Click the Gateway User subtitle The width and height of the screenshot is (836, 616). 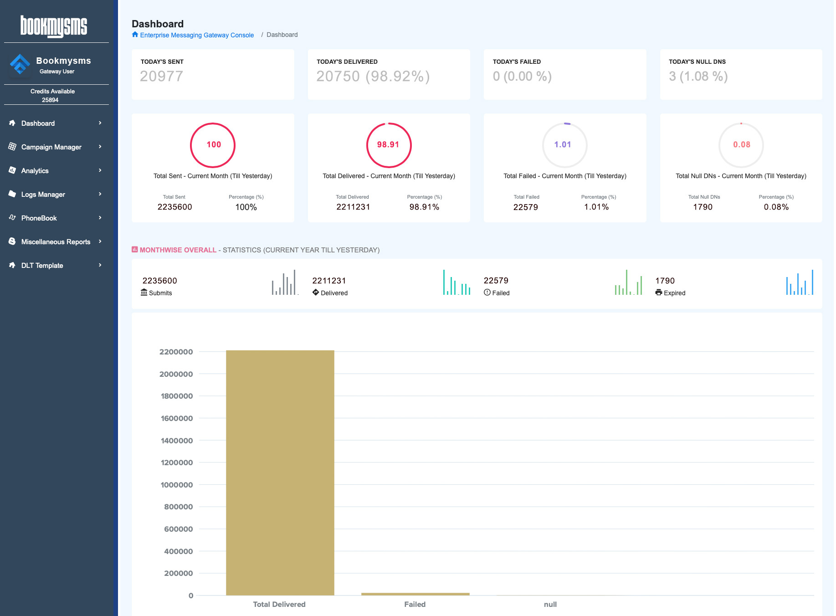(57, 72)
